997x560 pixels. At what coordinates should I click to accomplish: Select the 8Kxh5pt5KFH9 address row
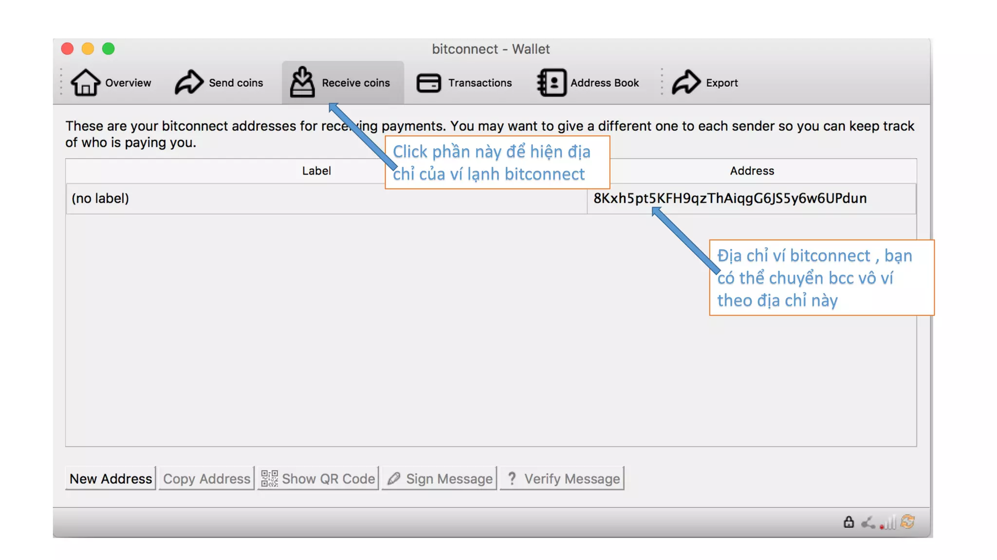click(730, 198)
